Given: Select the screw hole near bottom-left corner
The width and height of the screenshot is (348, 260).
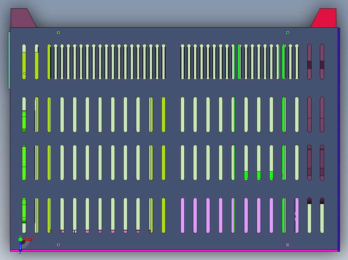Looking at the screenshot, I should [58, 245].
